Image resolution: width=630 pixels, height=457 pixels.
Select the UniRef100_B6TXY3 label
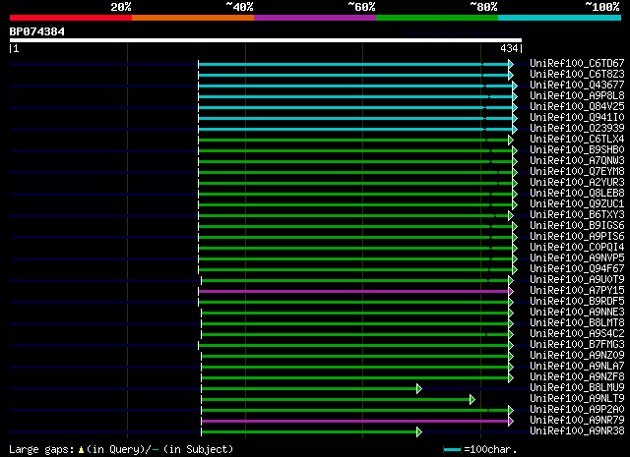click(x=577, y=215)
